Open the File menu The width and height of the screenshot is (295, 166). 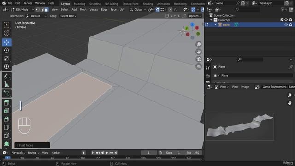pyautogui.click(x=10, y=3)
